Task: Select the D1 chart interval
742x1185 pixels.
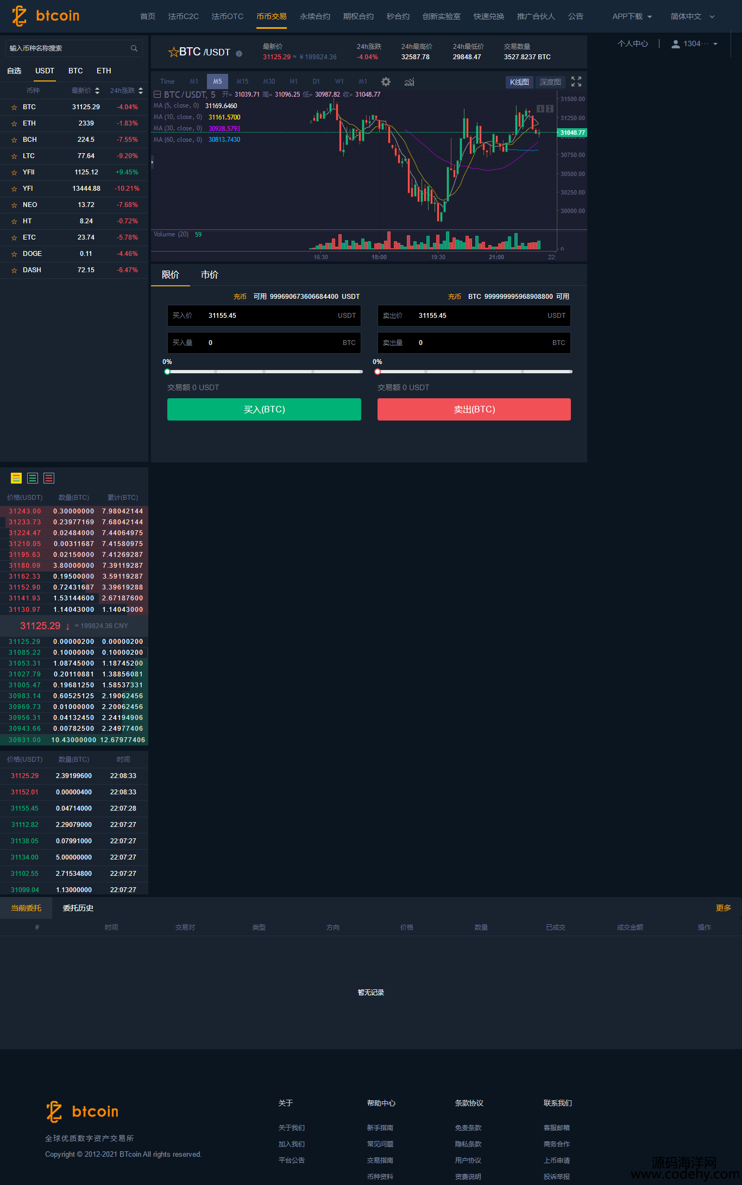Action: pyautogui.click(x=316, y=81)
